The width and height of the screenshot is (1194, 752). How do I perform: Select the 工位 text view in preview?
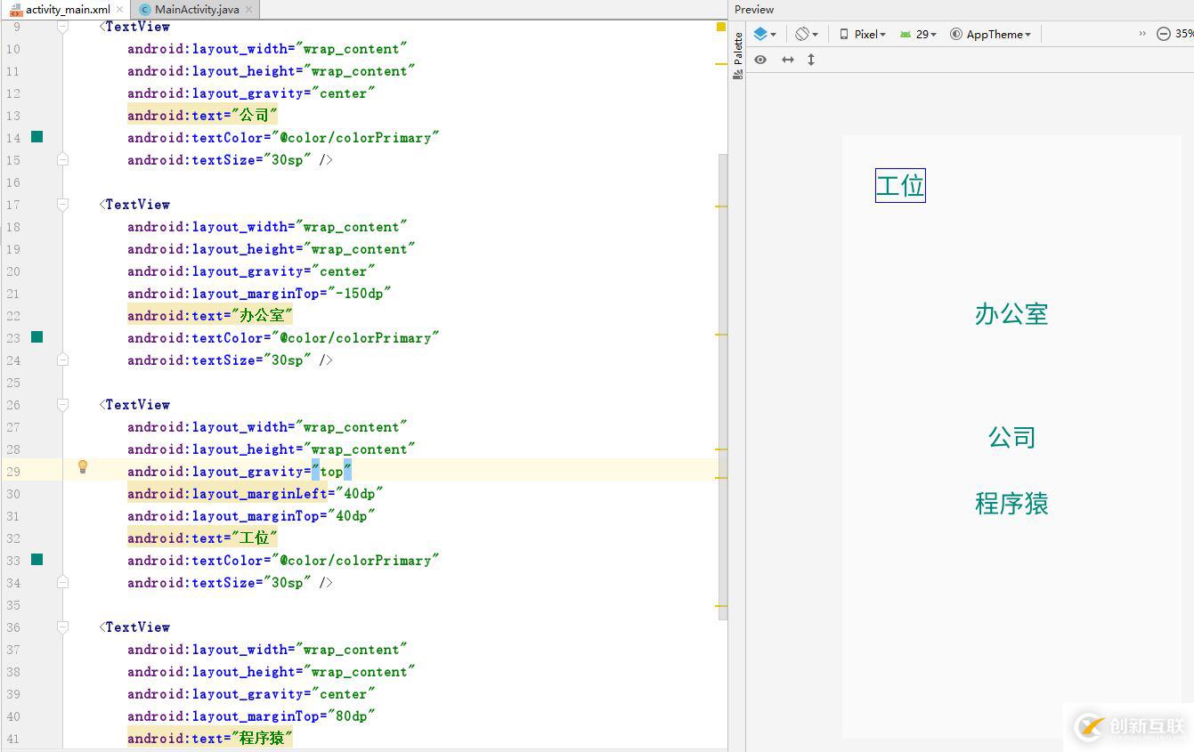click(x=900, y=185)
